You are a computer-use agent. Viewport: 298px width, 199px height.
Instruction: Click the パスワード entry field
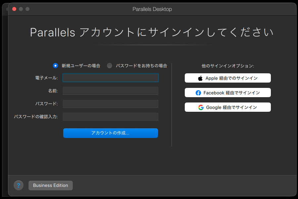pyautogui.click(x=110, y=103)
